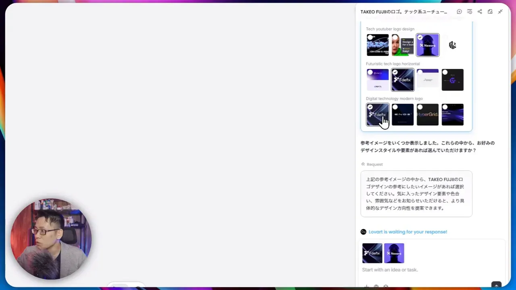
Task: Check the green hoodie woman thumbnail checkbox
Action: tap(395, 37)
